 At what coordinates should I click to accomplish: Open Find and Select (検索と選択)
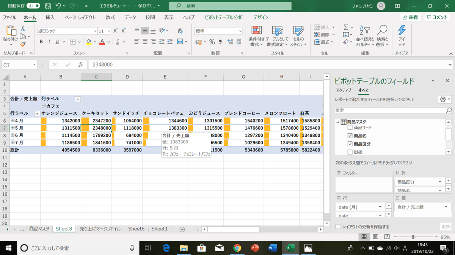click(x=382, y=37)
